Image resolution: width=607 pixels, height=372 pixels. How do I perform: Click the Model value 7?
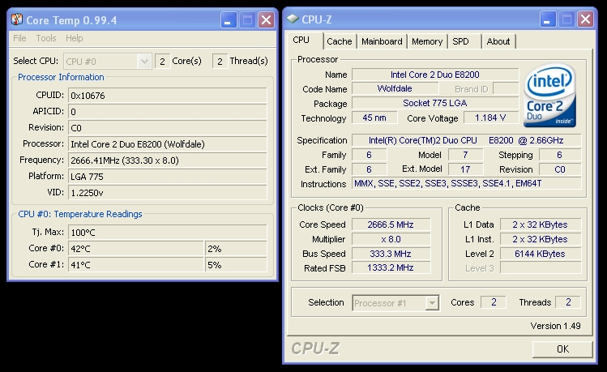(465, 155)
